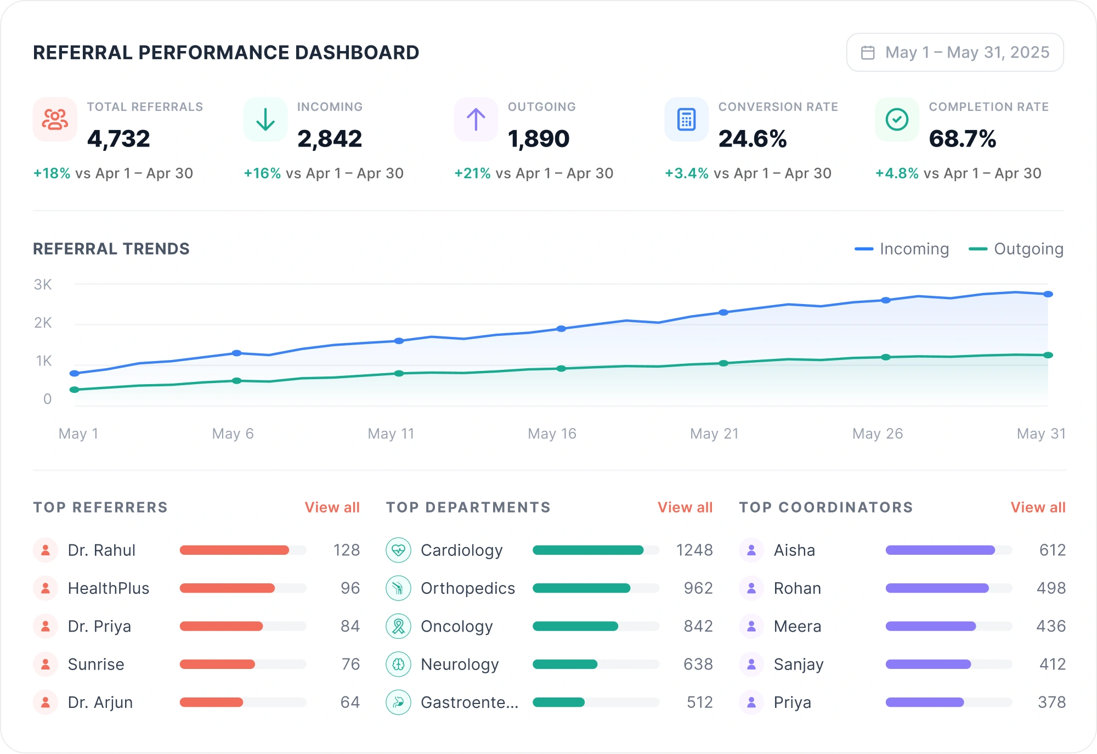Click the Incoming data point at May 31

pyautogui.click(x=1048, y=294)
